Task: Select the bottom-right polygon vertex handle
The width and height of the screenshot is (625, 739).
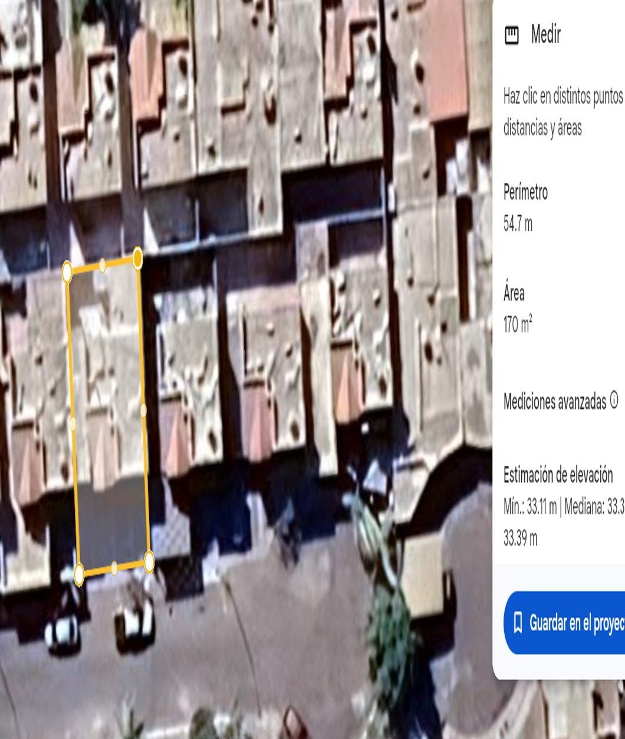Action: coord(149,561)
